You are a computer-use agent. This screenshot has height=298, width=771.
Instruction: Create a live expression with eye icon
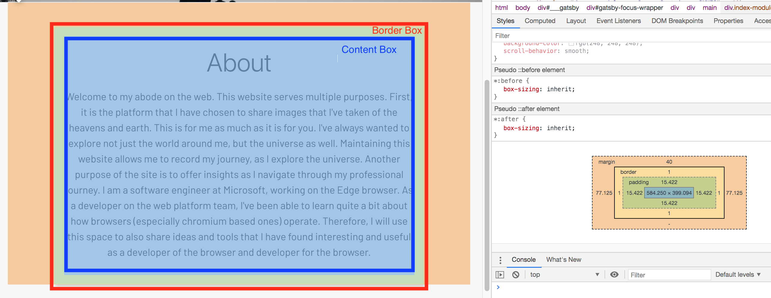click(x=614, y=275)
